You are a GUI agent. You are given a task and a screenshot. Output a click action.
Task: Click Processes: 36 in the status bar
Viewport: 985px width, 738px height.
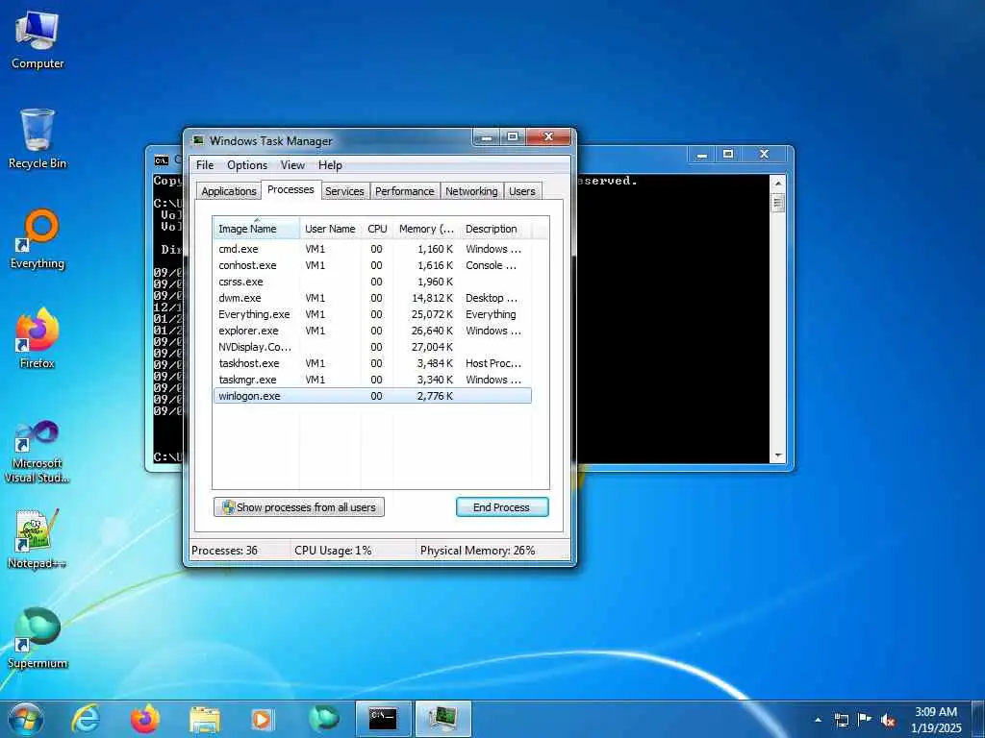pos(225,551)
